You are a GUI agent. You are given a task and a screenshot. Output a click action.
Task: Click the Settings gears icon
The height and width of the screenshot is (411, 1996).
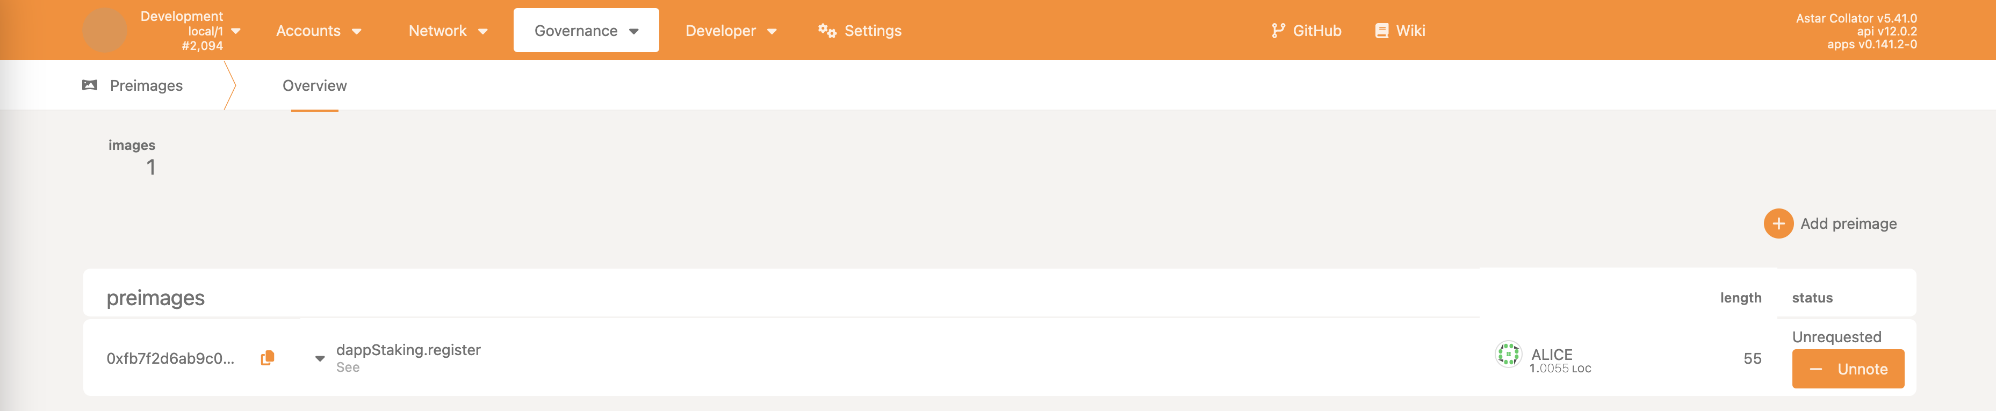tap(827, 30)
